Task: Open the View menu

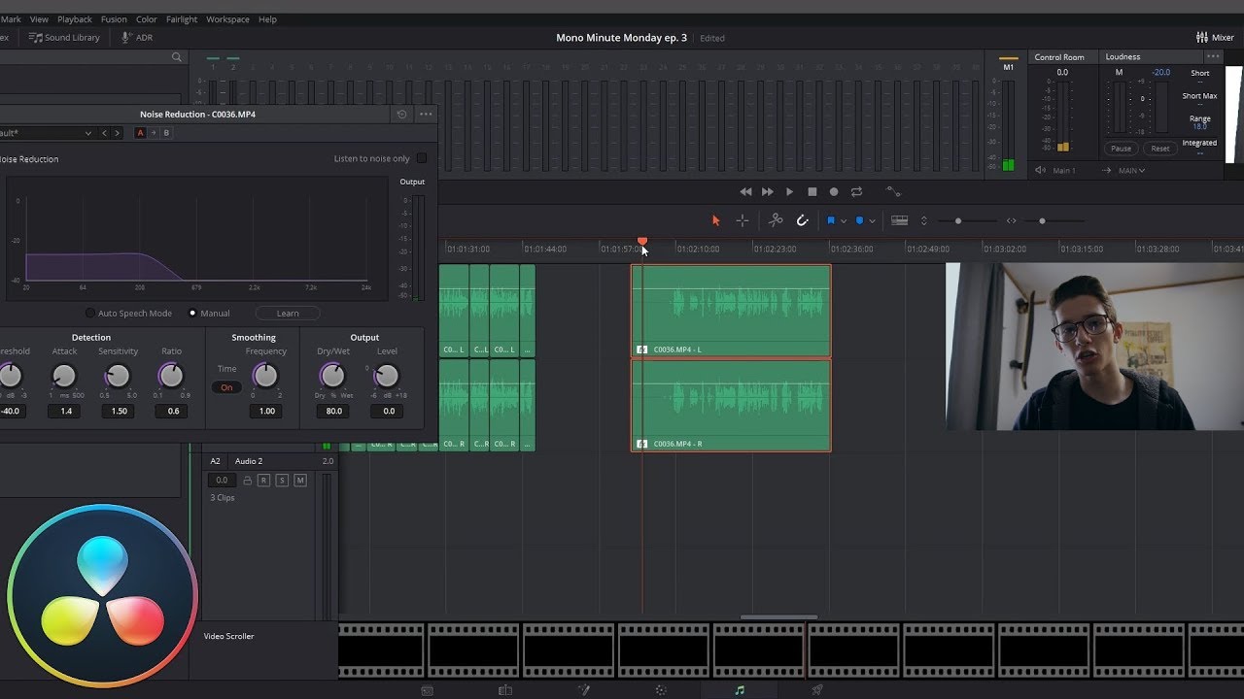Action: (x=39, y=18)
